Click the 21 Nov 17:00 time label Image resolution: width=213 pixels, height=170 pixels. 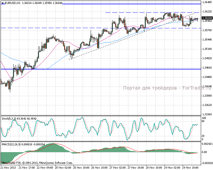(27, 168)
